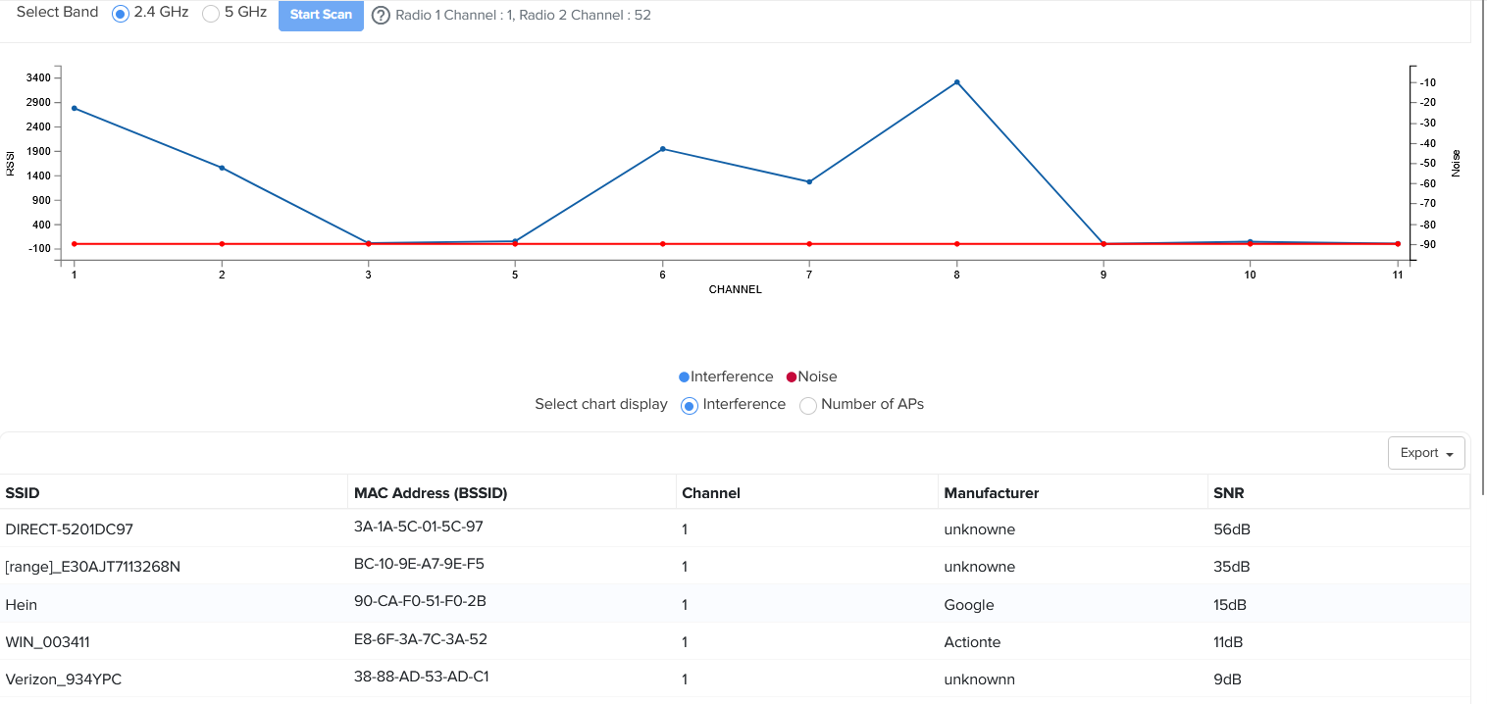
Task: Choose Number of APs chart display
Action: pyautogui.click(x=808, y=405)
